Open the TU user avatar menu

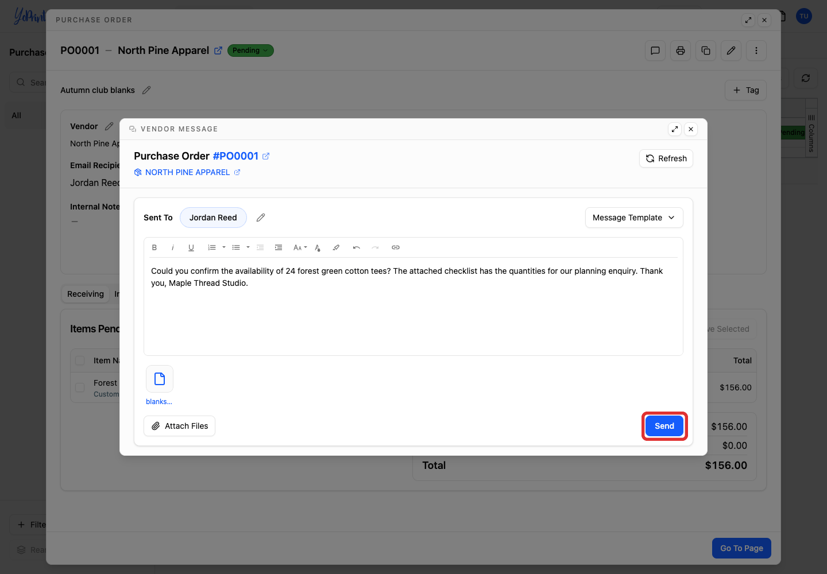point(804,16)
